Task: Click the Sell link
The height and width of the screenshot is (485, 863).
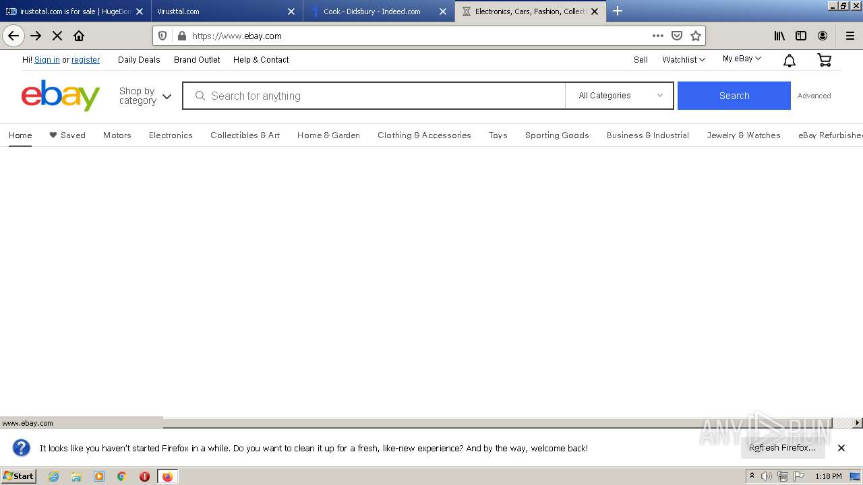Action: 641,60
